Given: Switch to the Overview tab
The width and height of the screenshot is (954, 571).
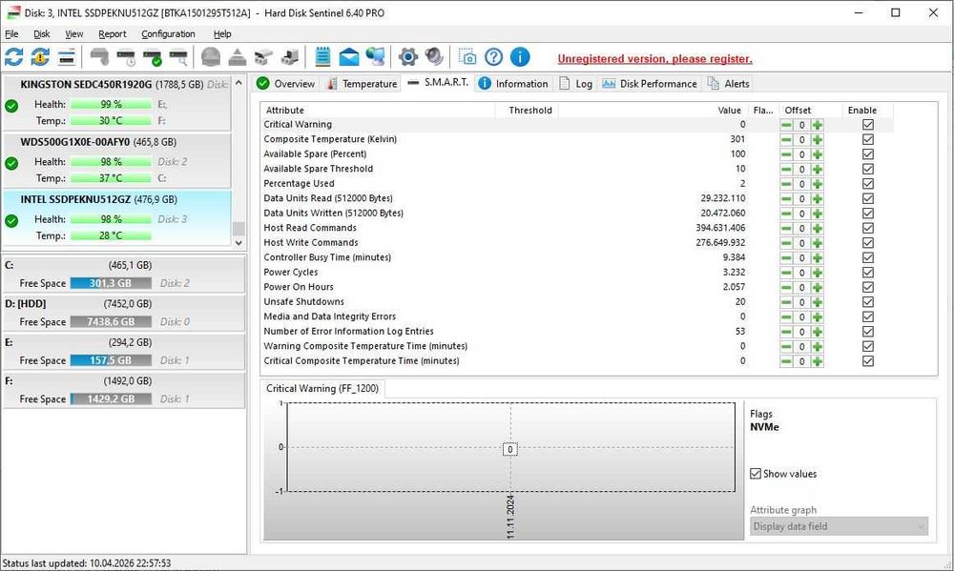Looking at the screenshot, I should pyautogui.click(x=286, y=84).
